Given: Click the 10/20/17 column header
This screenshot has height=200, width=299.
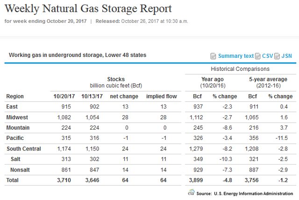Looking at the screenshot, I should [64, 97].
